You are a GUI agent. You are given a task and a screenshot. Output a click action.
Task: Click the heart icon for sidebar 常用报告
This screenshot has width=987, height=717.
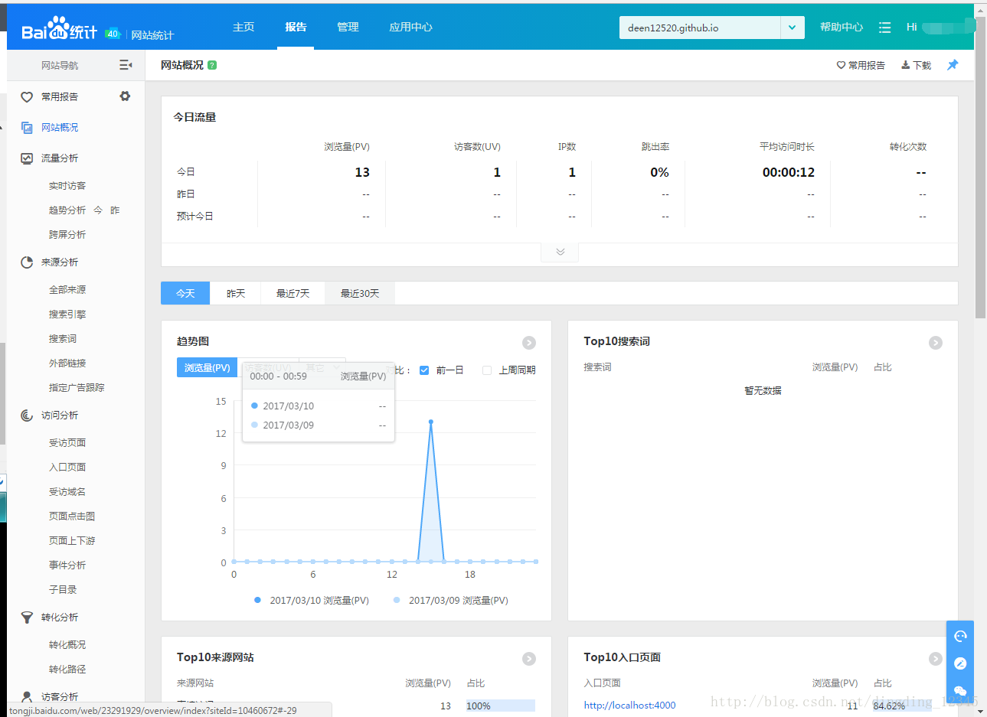(27, 97)
